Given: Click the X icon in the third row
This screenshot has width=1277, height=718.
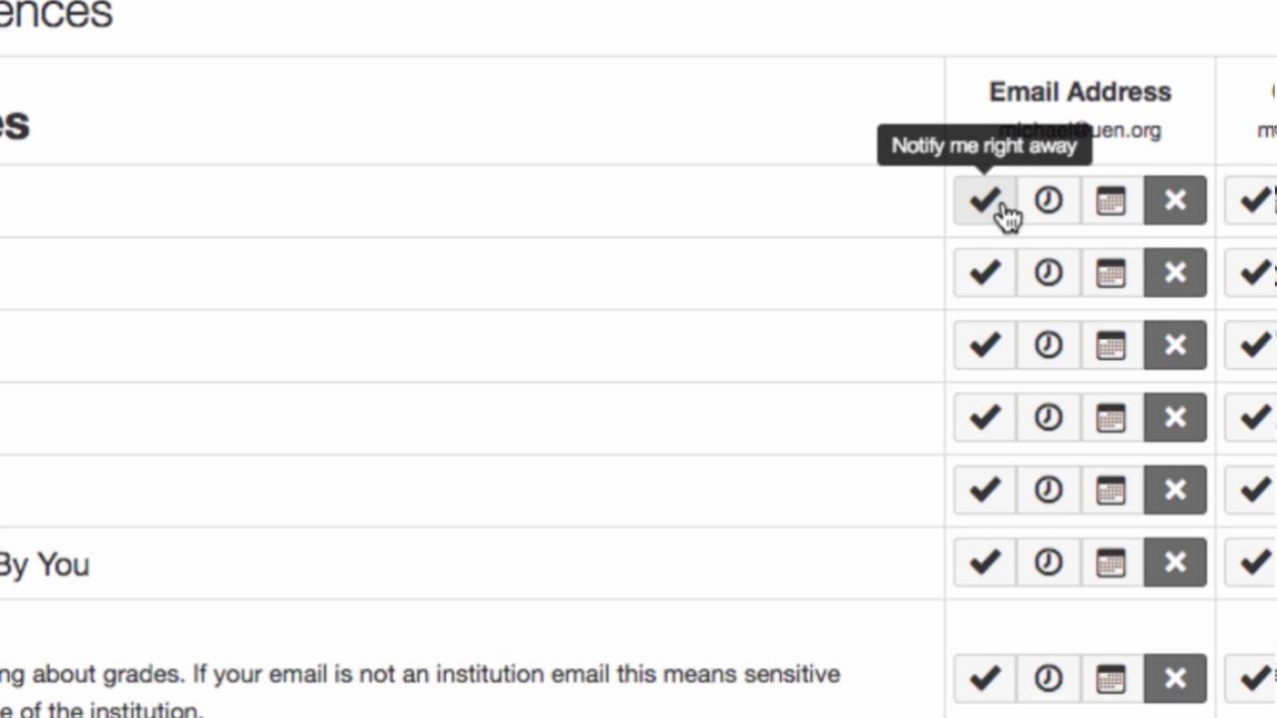Looking at the screenshot, I should pos(1175,345).
